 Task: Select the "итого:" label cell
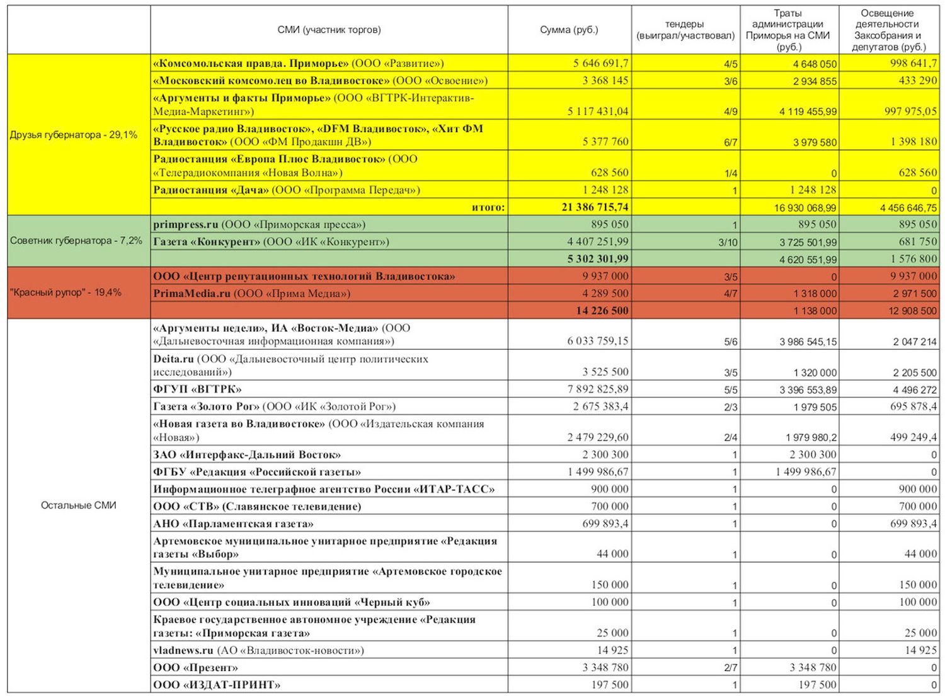click(488, 207)
